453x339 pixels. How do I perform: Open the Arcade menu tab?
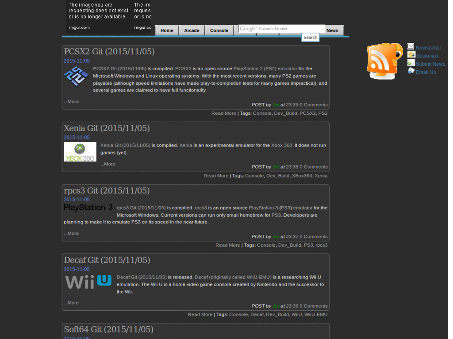coord(192,30)
